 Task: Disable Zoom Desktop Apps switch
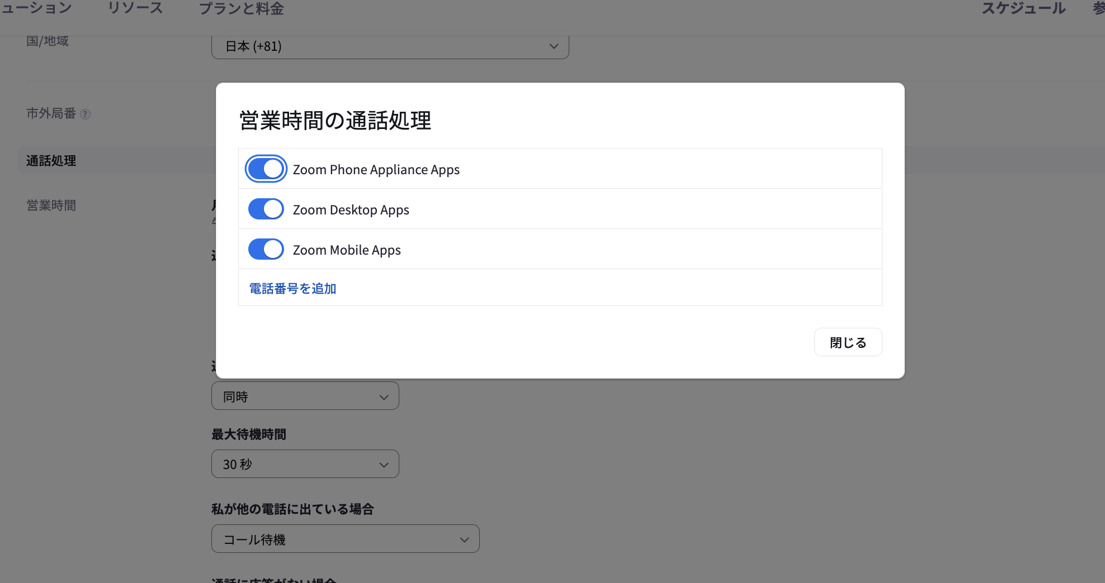pos(266,209)
